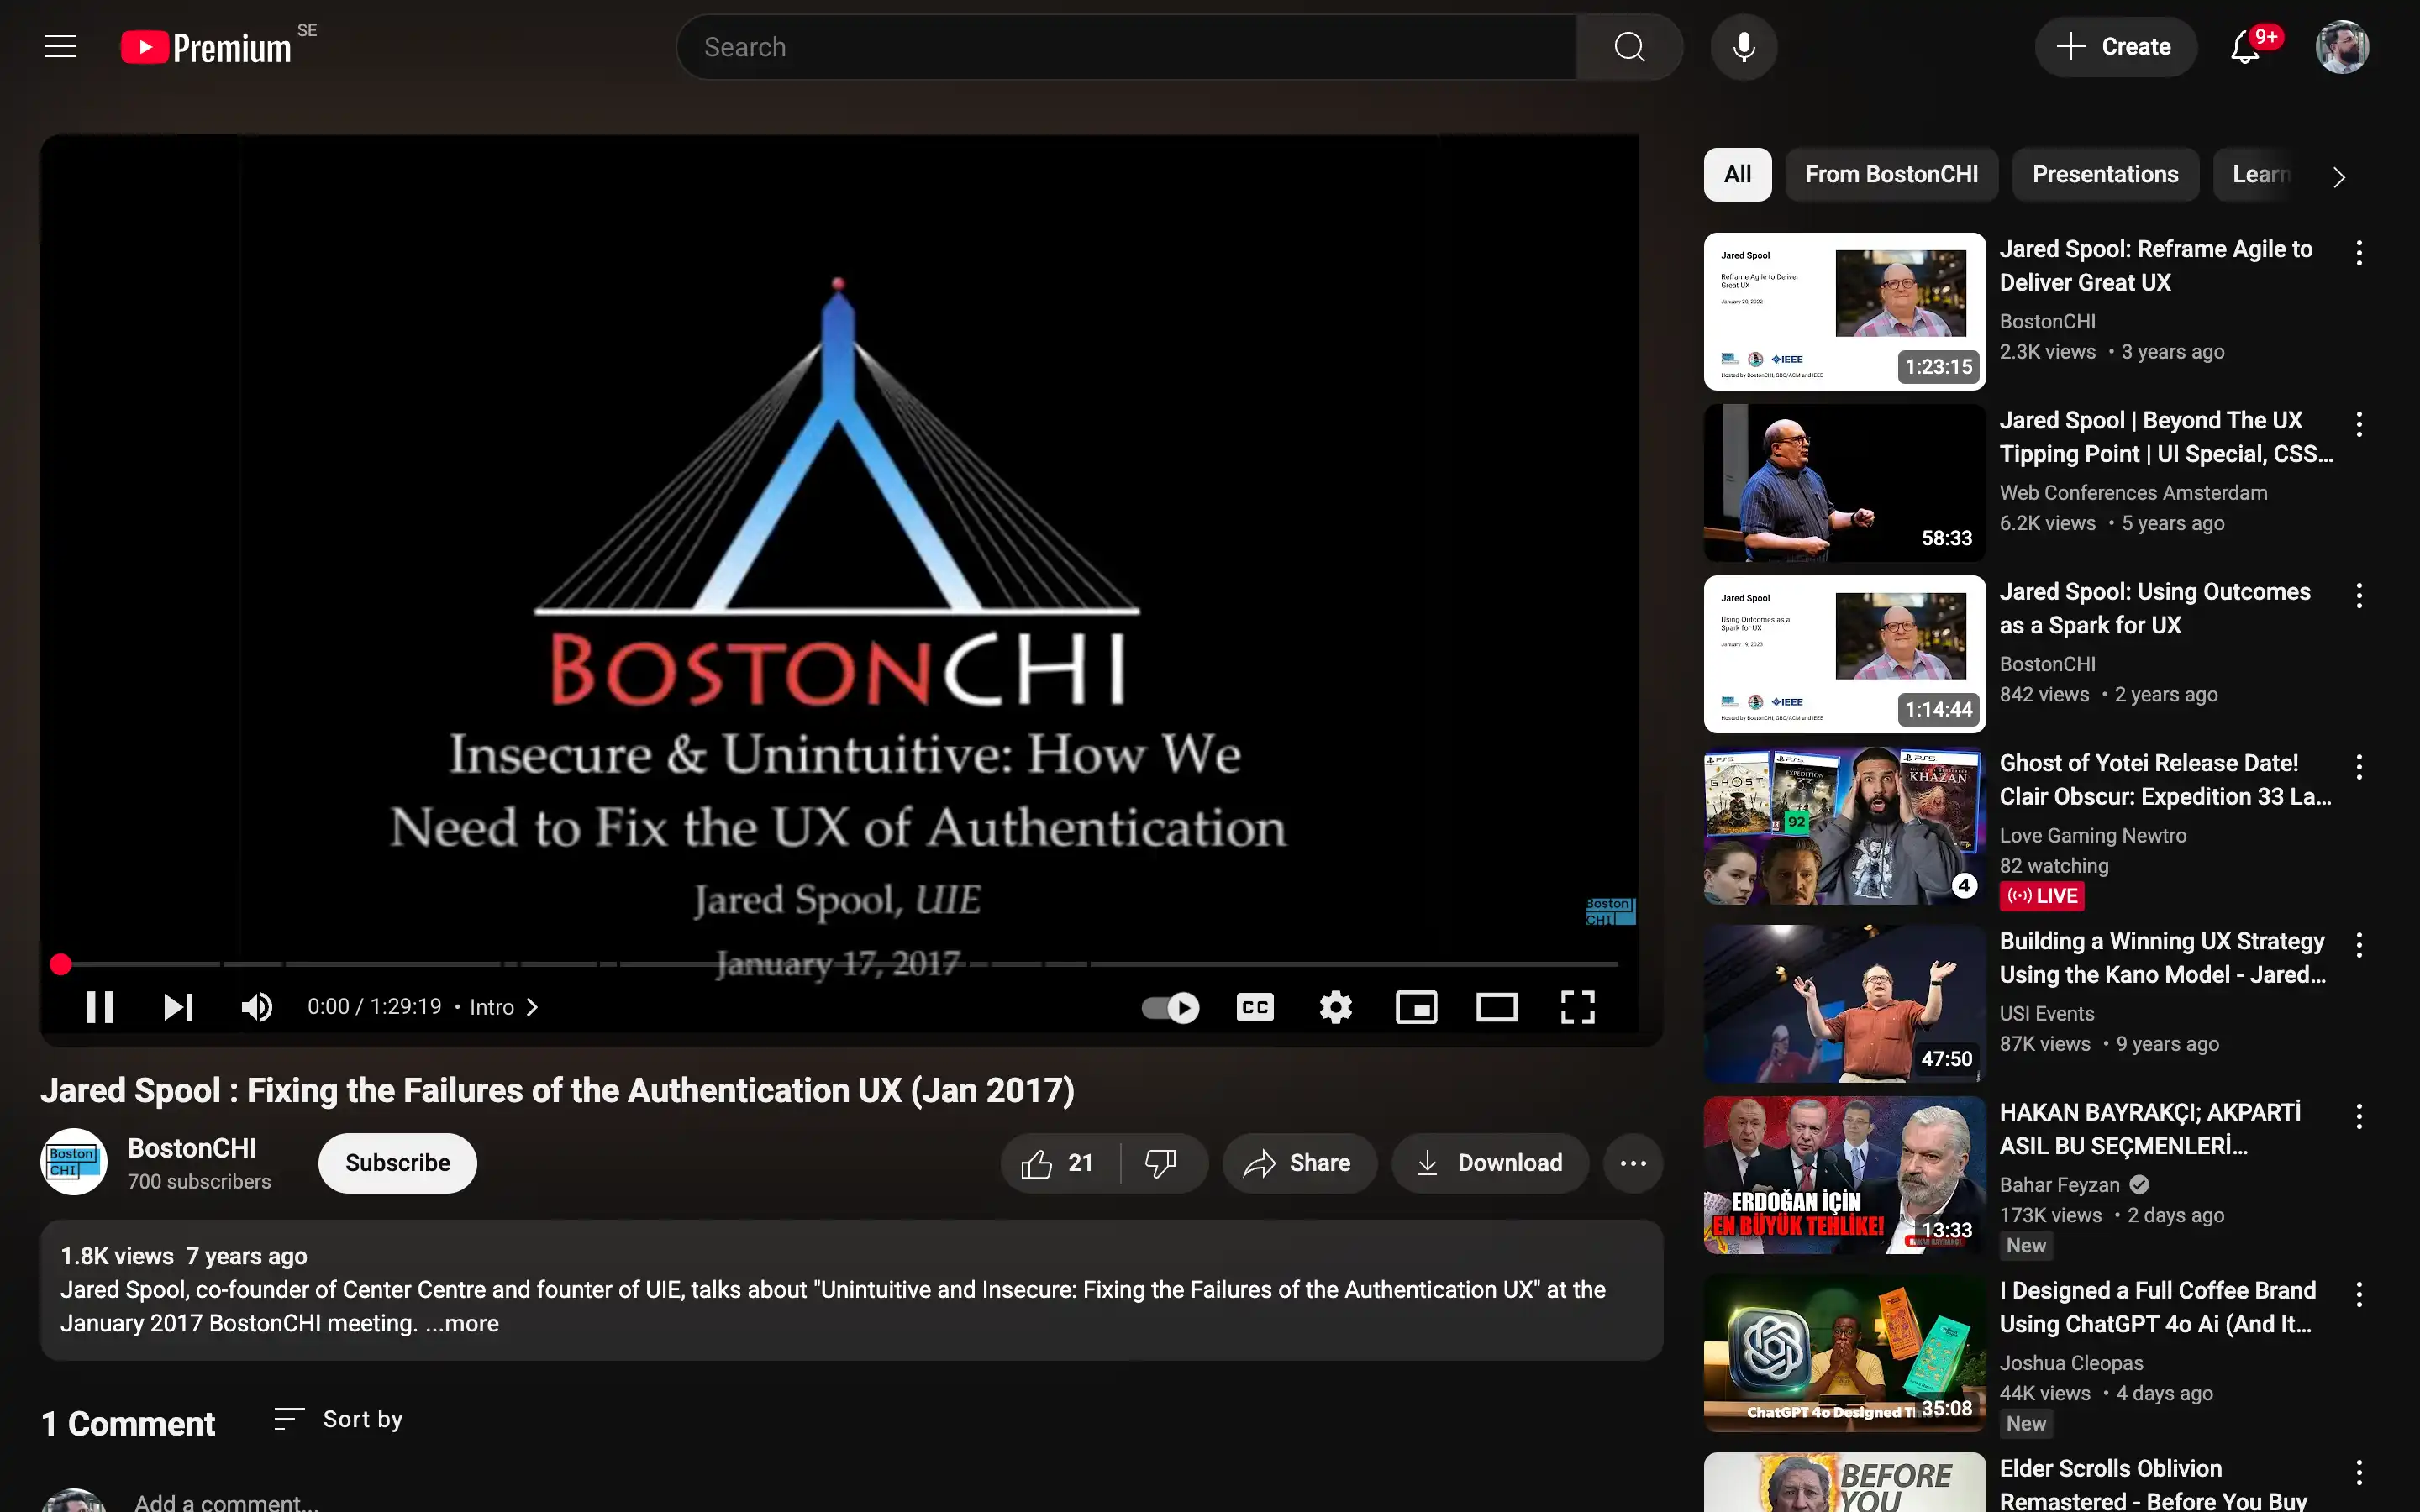Dislike this video
2420x1512 pixels.
(1160, 1163)
